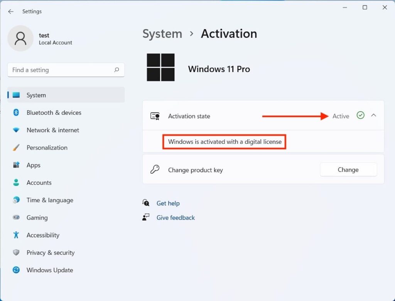Image resolution: width=395 pixels, height=301 pixels.
Task: Open Time & language settings
Action: [49, 200]
